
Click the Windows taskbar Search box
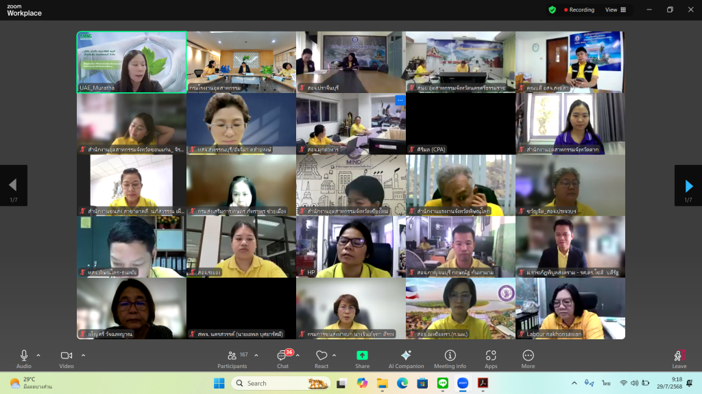274,383
